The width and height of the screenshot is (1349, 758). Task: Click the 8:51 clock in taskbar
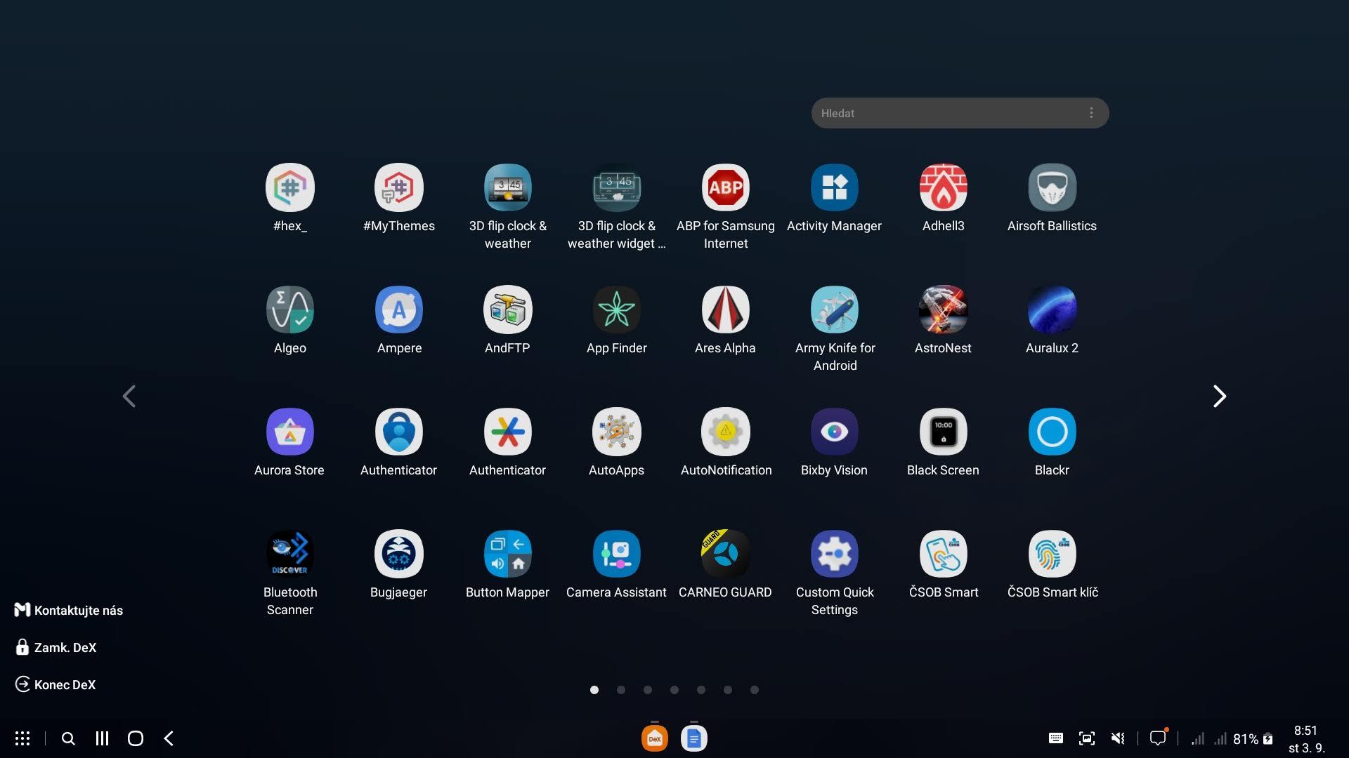click(x=1305, y=731)
